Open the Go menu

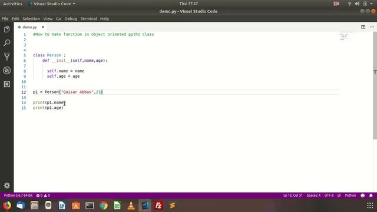click(58, 19)
